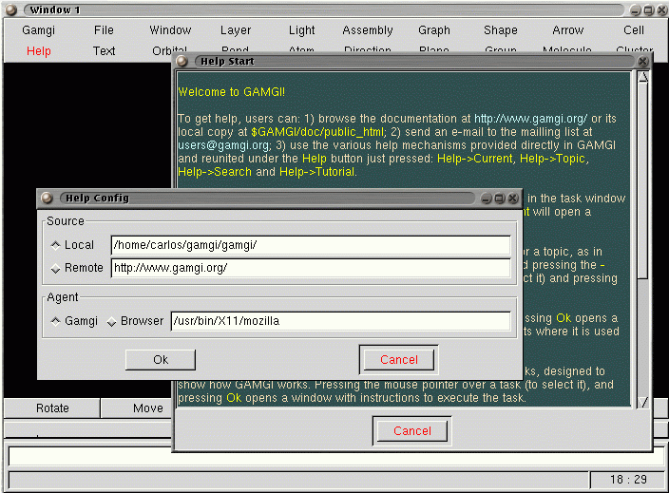This screenshot has width=669, height=493.
Task: Click the Help->Tutorial text
Action: pyautogui.click(x=317, y=172)
